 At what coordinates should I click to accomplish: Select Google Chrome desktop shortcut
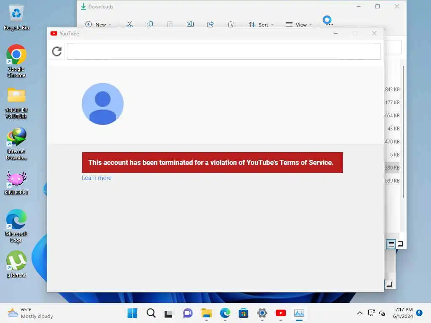pyautogui.click(x=16, y=61)
